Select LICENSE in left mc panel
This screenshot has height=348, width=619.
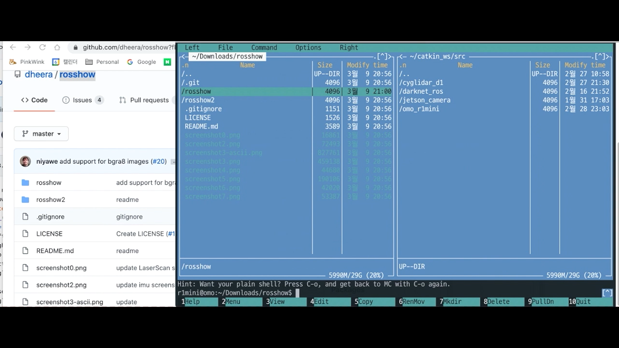[246, 117]
